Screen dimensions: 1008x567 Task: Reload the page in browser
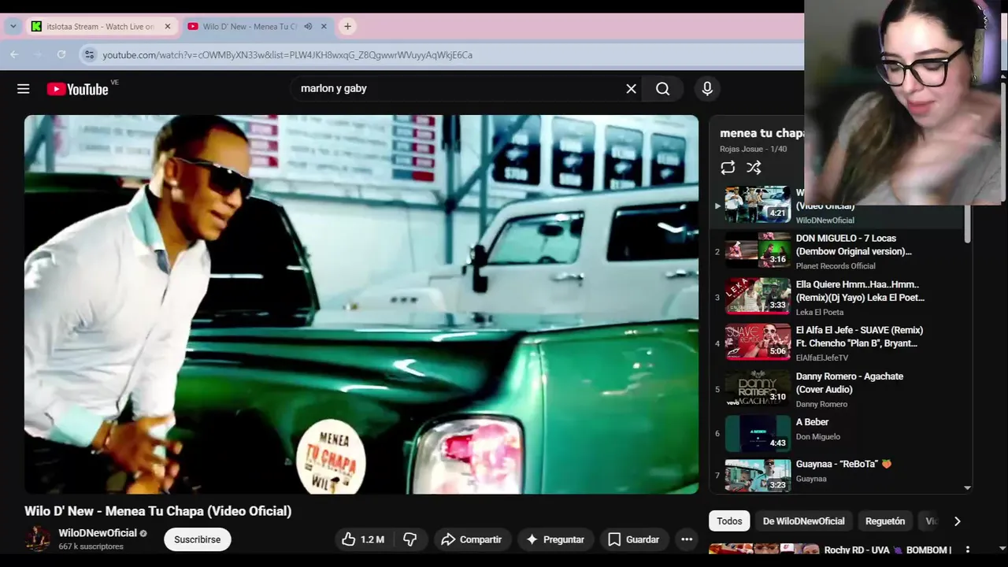pyautogui.click(x=61, y=54)
